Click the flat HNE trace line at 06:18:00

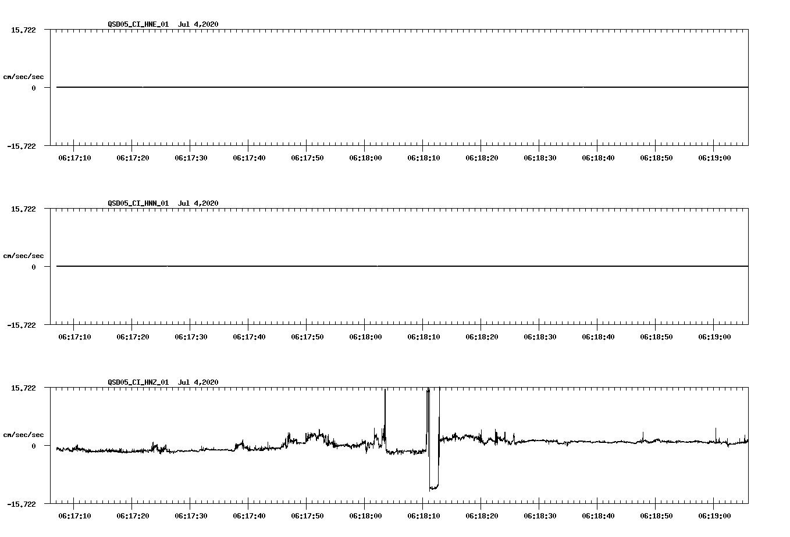(x=365, y=87)
